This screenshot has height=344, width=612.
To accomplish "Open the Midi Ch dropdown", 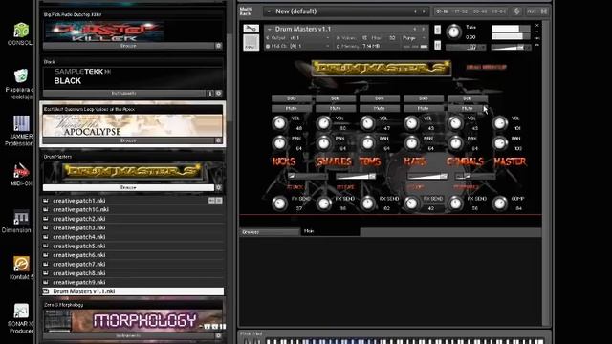I will pos(328,46).
